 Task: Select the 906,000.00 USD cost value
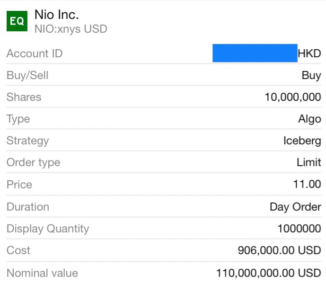[280, 250]
